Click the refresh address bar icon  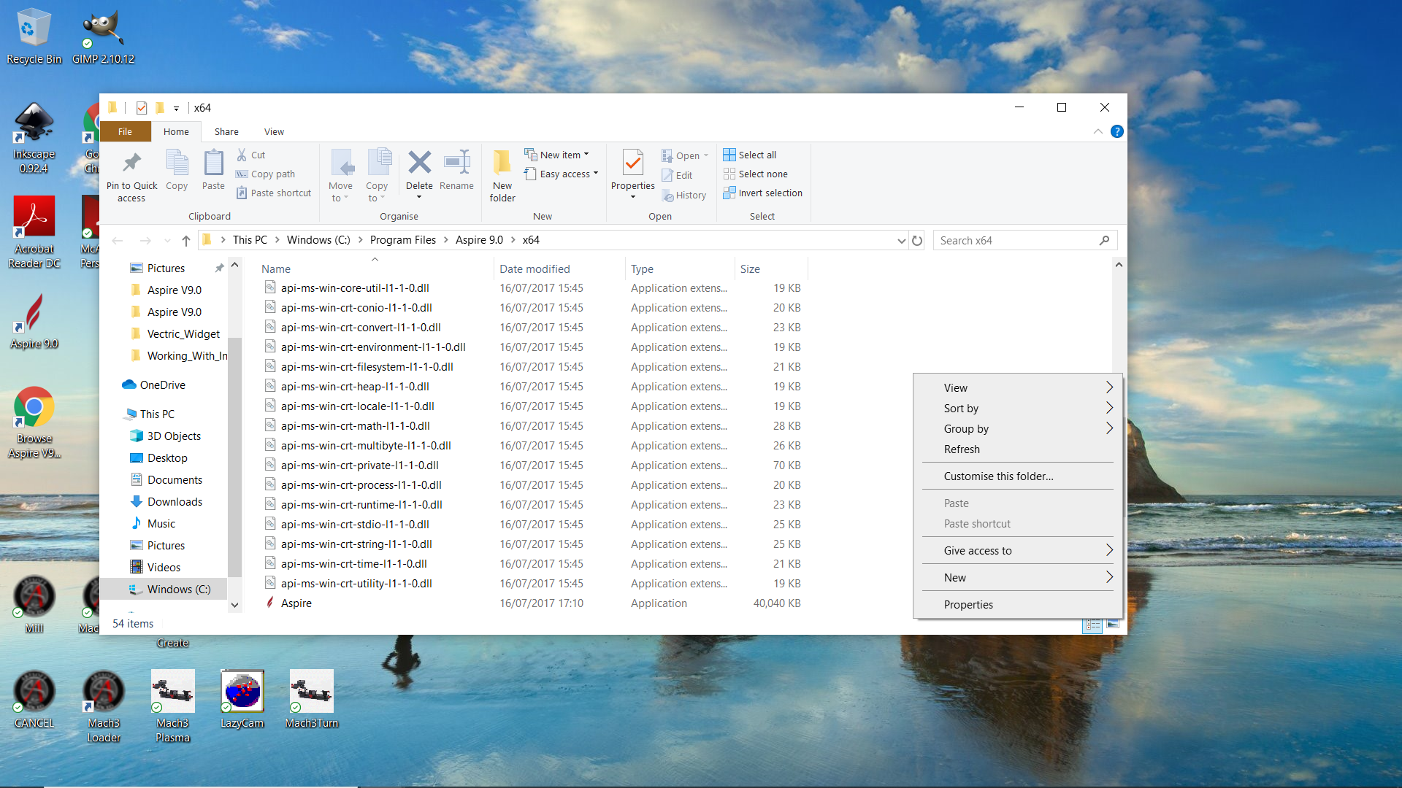(917, 240)
